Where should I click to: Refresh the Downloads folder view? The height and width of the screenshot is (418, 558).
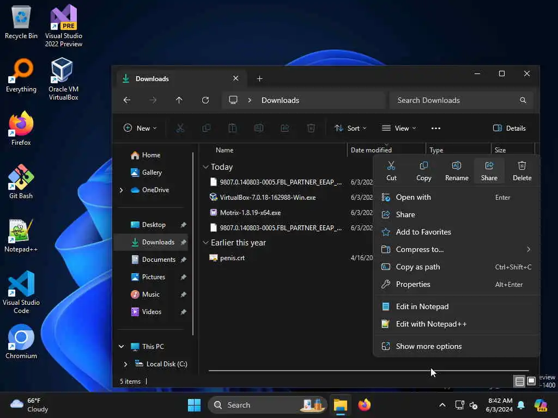coord(205,100)
